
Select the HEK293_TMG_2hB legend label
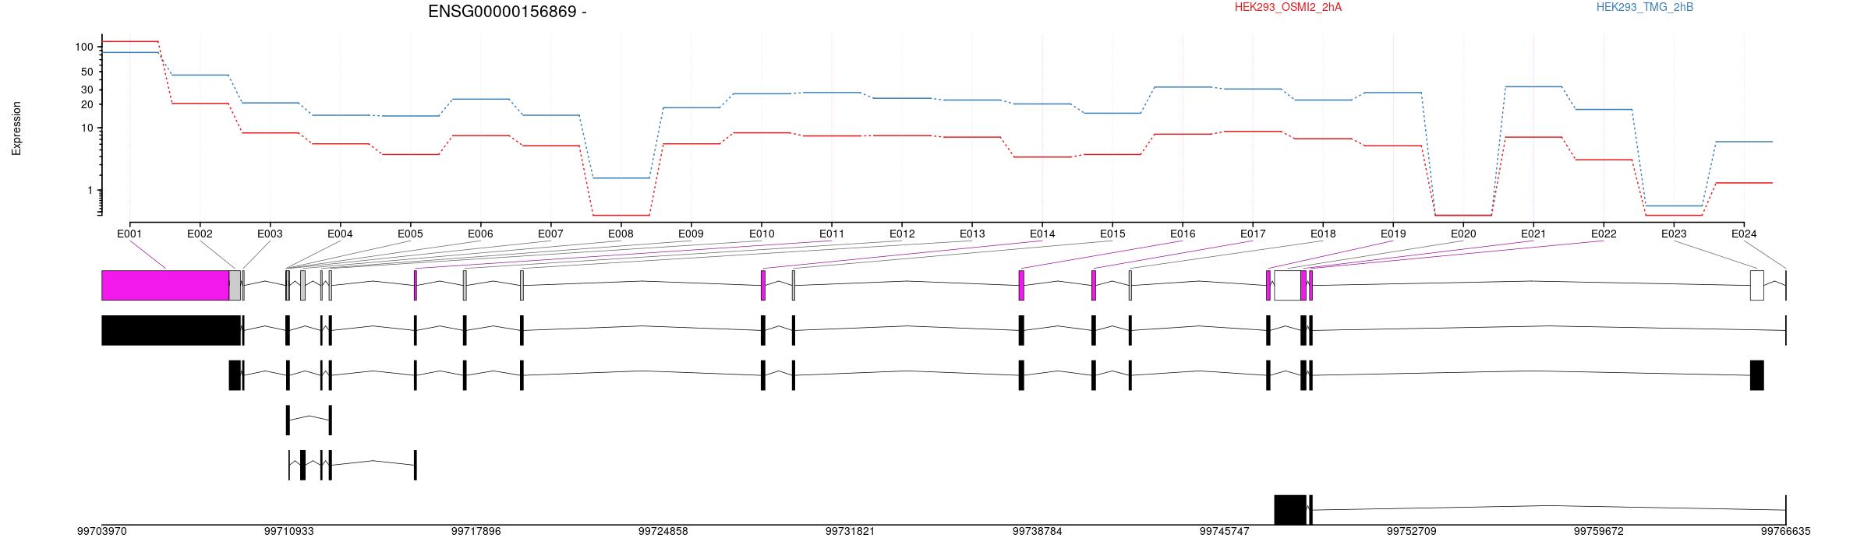pyautogui.click(x=1644, y=7)
